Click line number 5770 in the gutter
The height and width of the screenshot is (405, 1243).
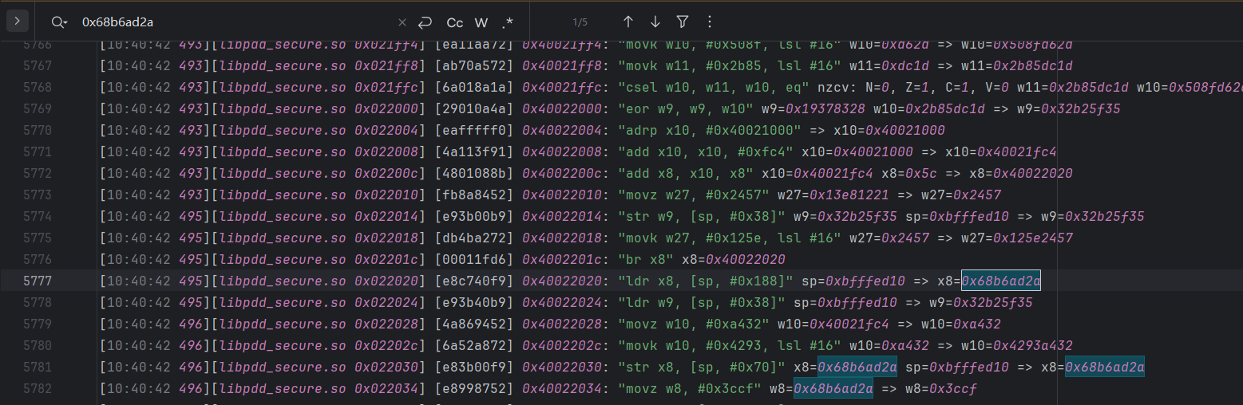[x=59, y=130]
